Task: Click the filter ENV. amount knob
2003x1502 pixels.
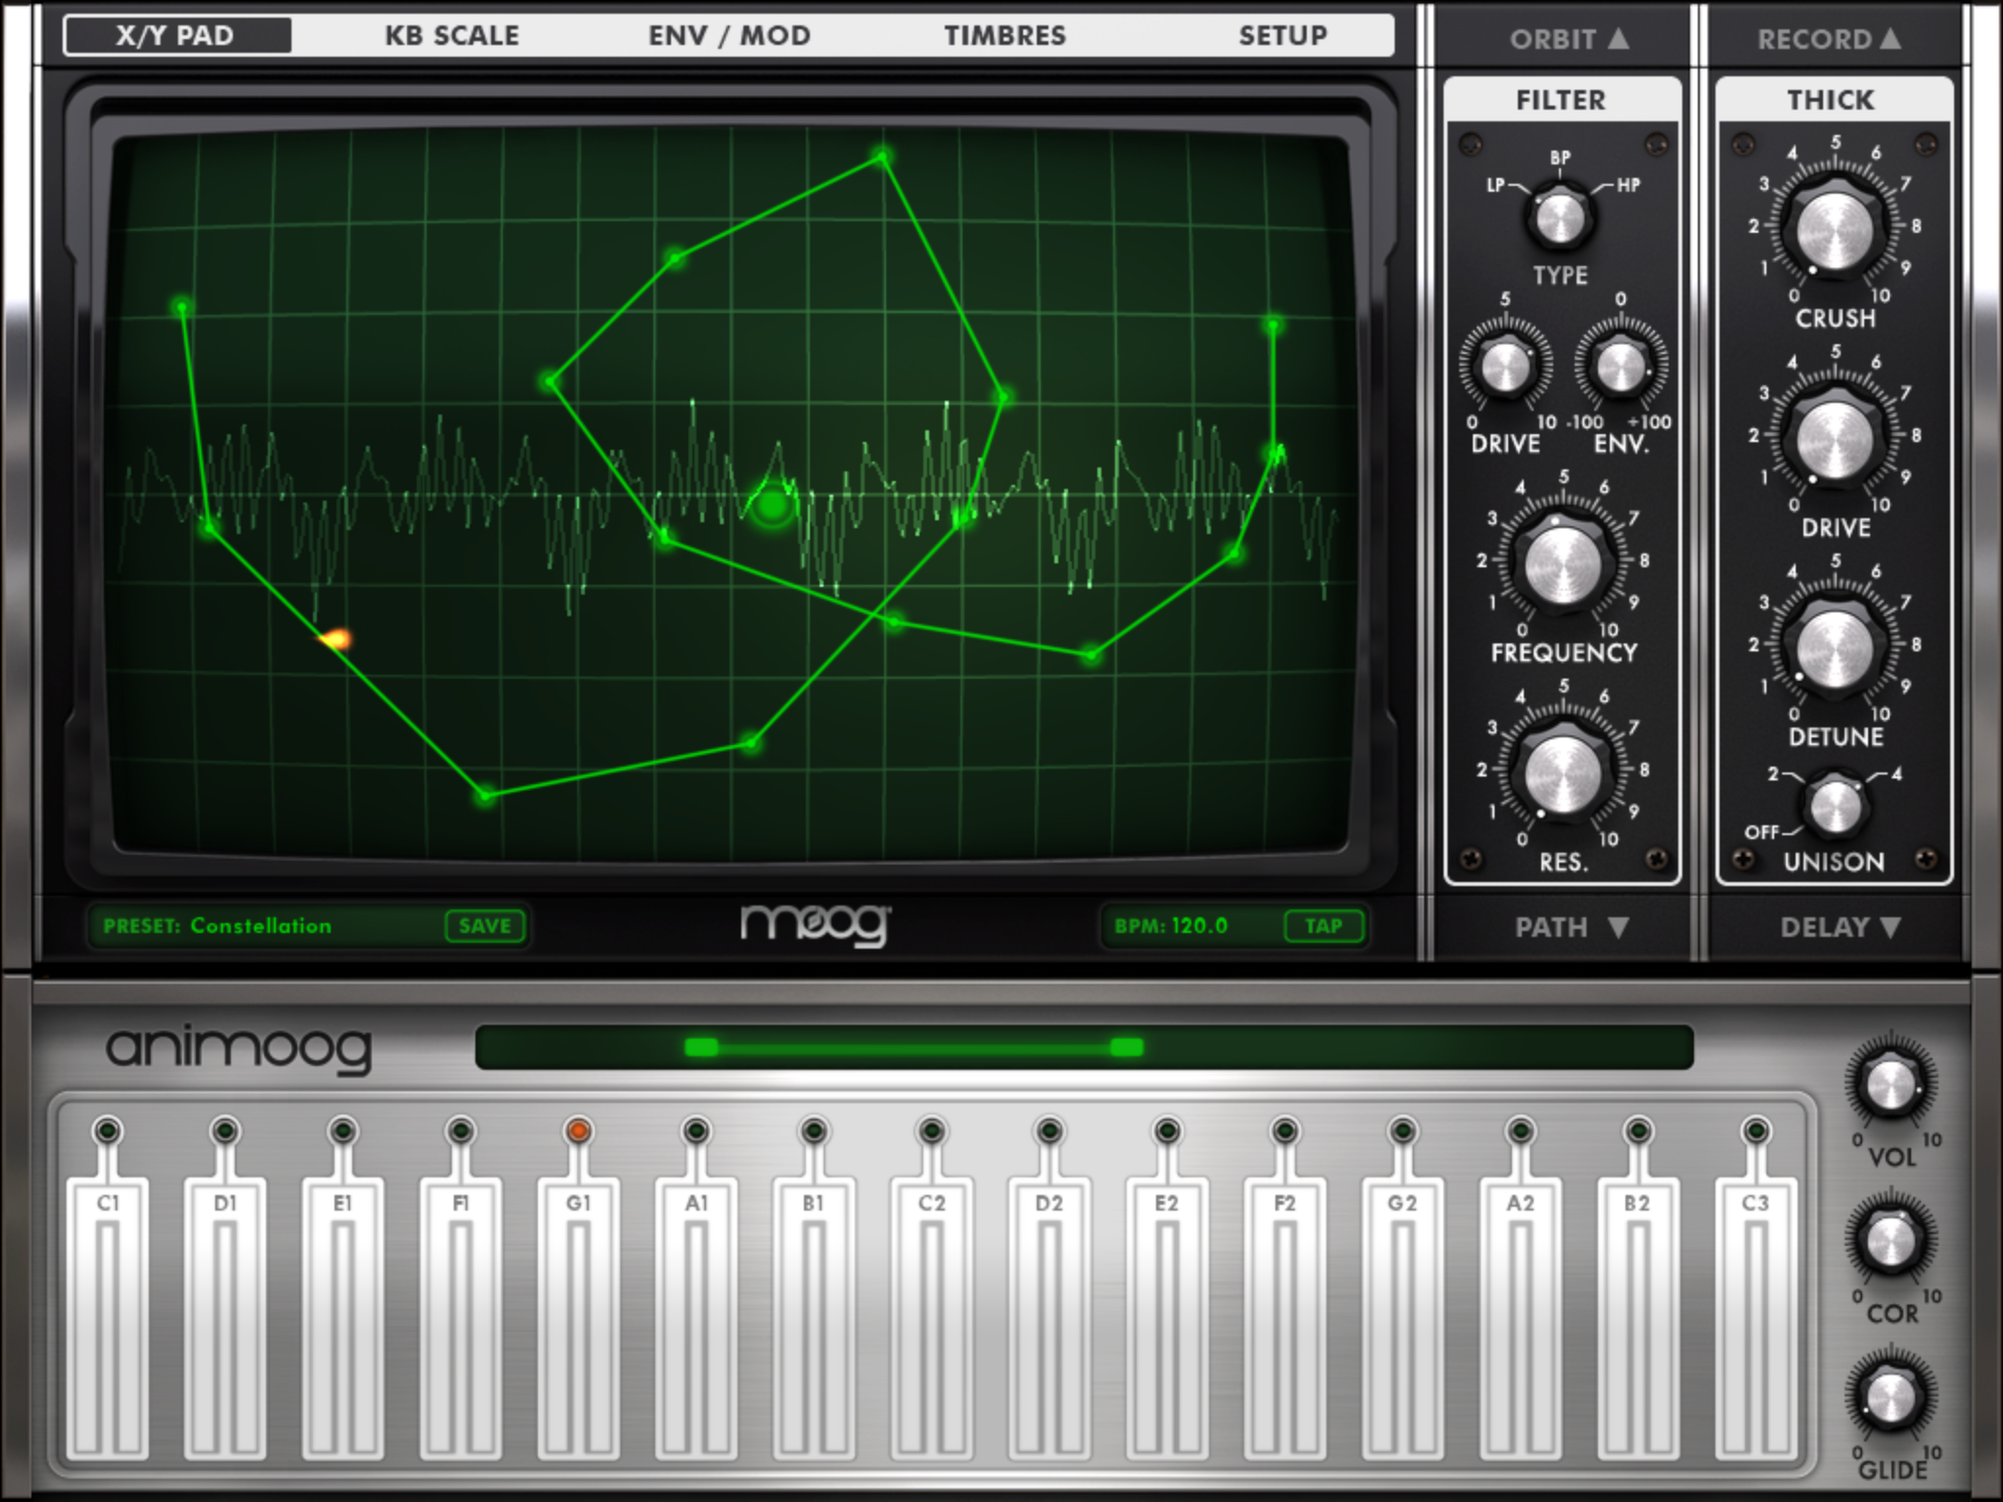Action: click(1620, 368)
